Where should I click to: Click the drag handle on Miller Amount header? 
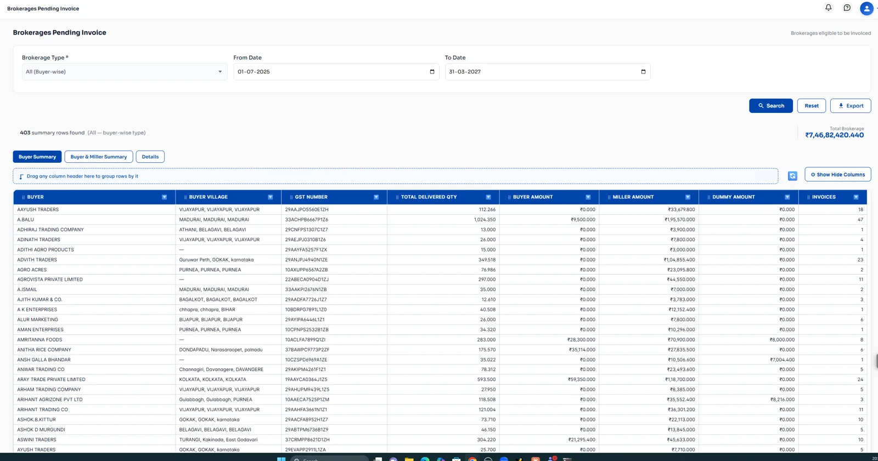(x=609, y=197)
